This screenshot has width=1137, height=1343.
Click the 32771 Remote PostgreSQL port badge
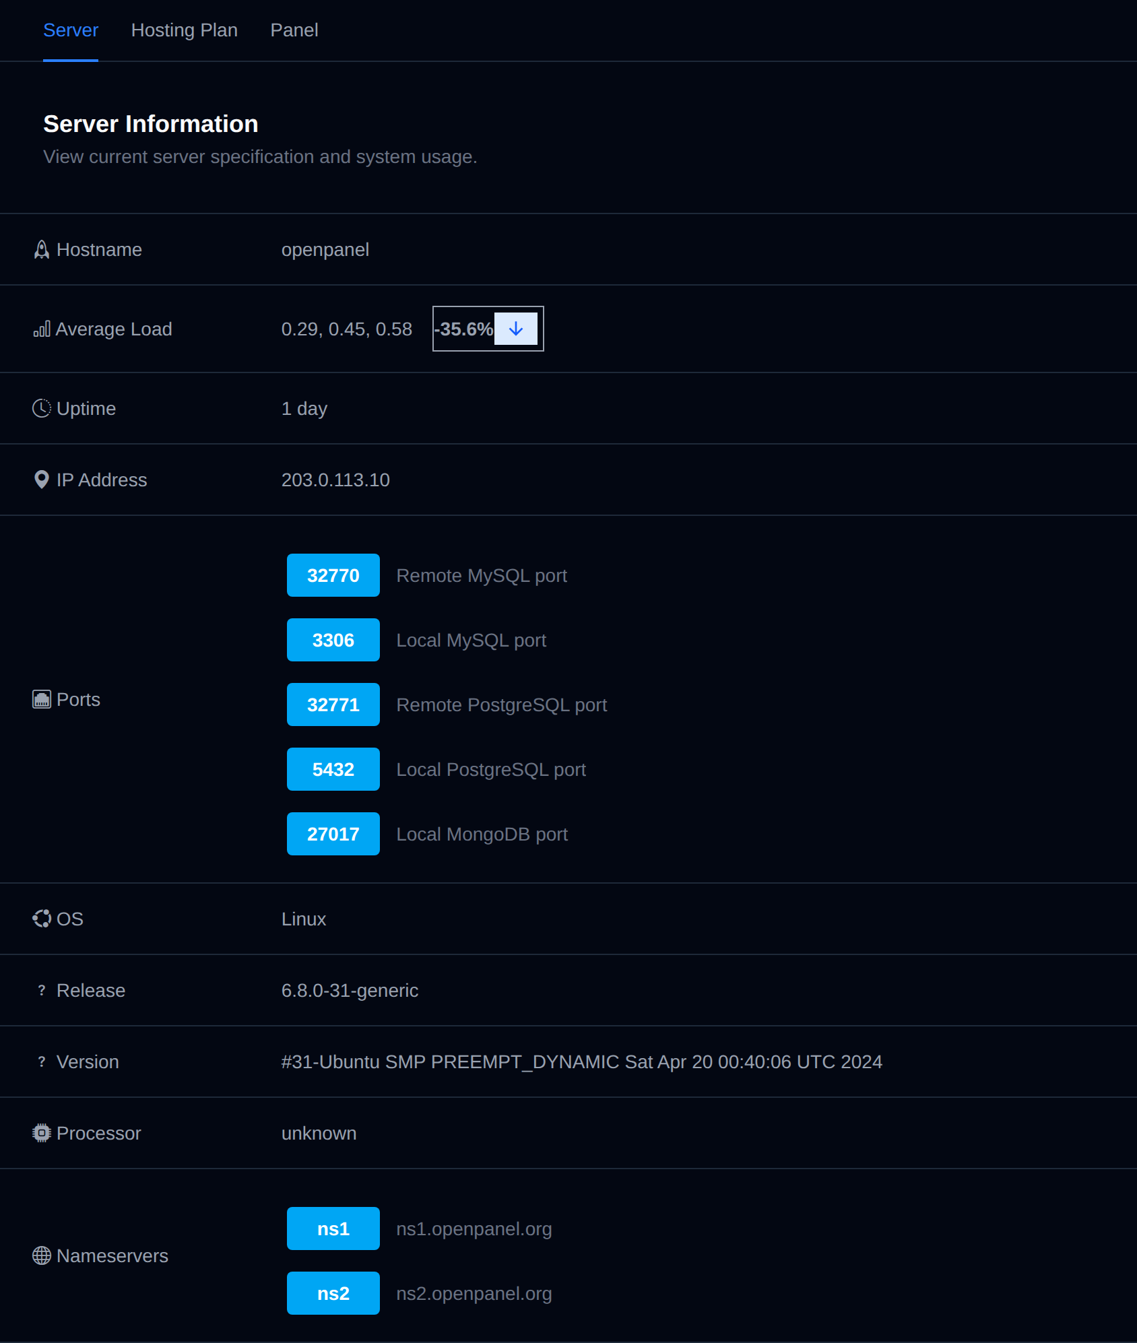(x=333, y=705)
